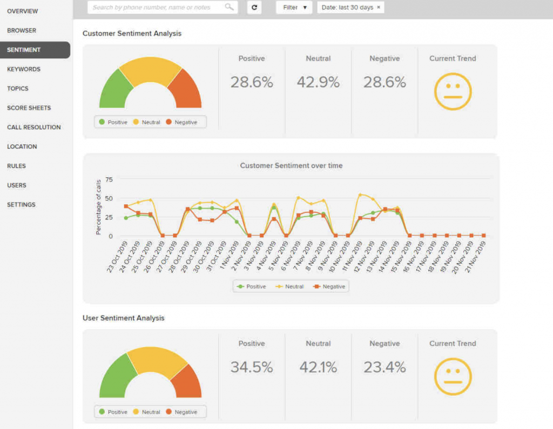Toggle Negative series in line chart legend
The image size is (553, 429).
pyautogui.click(x=329, y=286)
